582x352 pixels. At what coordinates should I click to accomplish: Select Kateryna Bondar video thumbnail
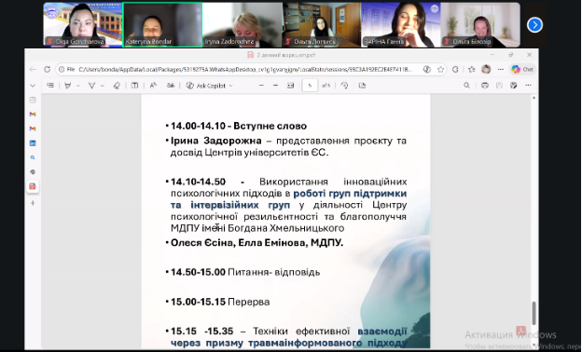tap(162, 24)
